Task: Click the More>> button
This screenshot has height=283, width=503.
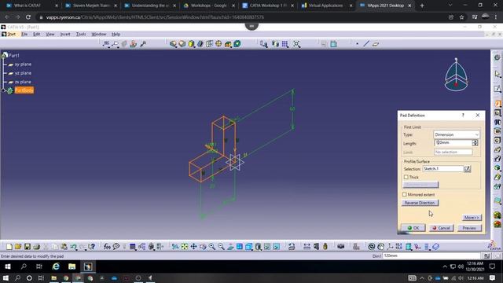Action: (x=472, y=217)
